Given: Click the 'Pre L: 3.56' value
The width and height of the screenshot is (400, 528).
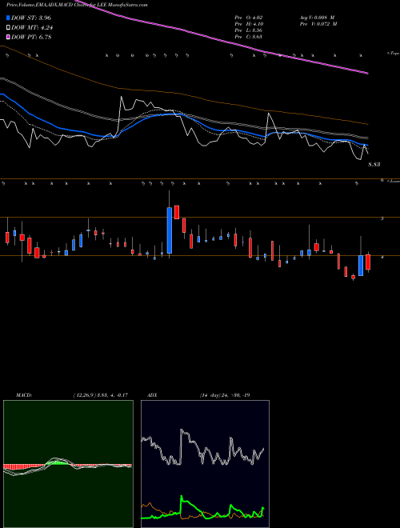Looking at the screenshot, I should pos(249,30).
